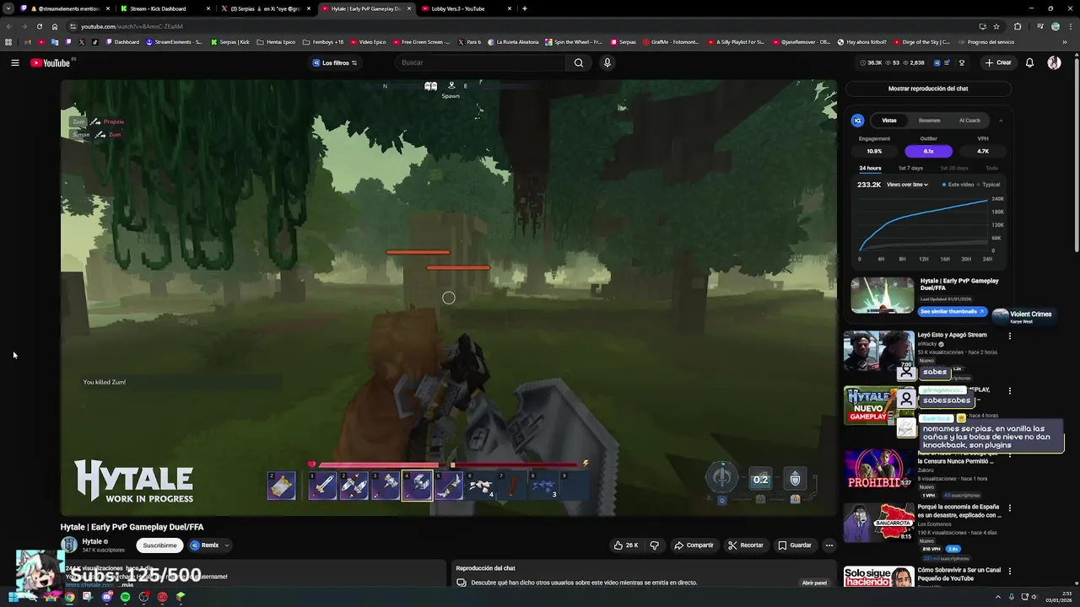Click the Outlier 8.1x pill
This screenshot has width=1080, height=607.
click(x=928, y=151)
